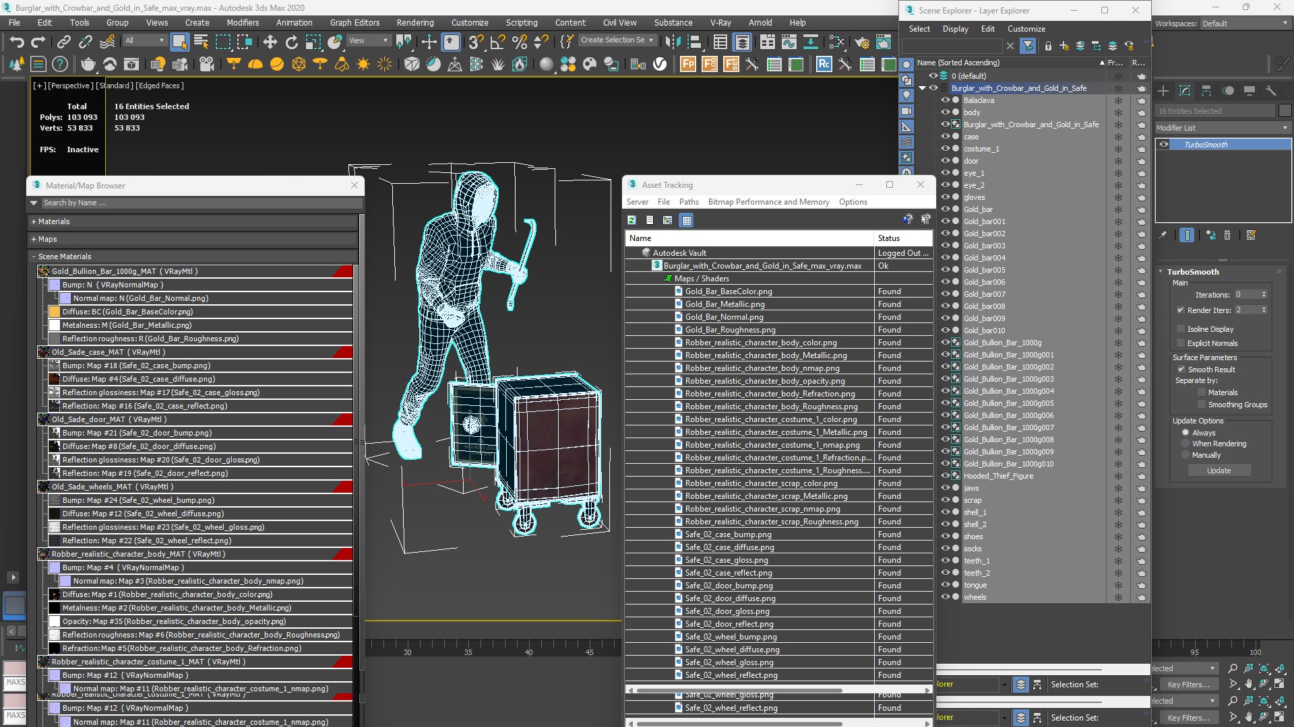Screen dimensions: 1294x727
Task: Hide the wheels object in Layer Explorer
Action: (x=946, y=597)
